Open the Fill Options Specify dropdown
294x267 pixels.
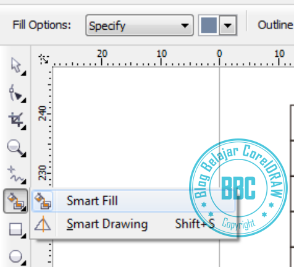point(140,25)
